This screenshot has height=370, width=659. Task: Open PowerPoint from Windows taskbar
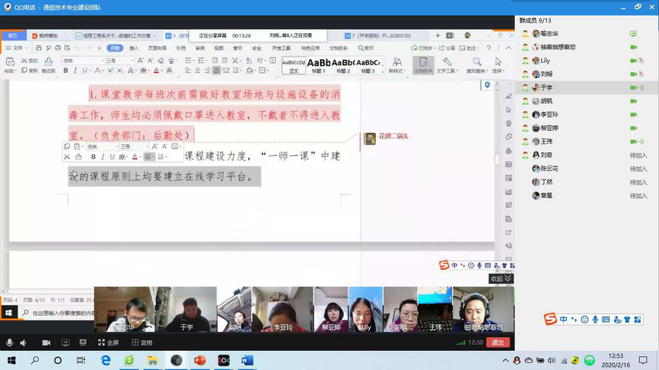point(200,360)
